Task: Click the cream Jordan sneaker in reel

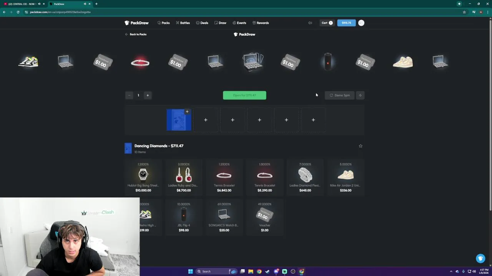Action: [x=402, y=62]
